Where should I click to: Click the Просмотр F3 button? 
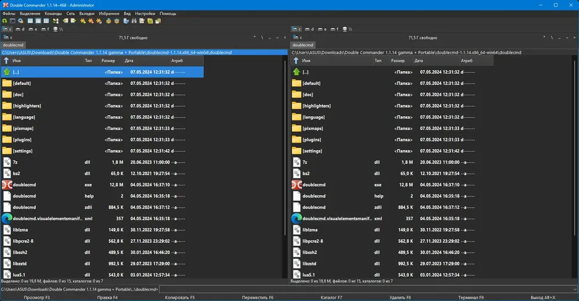coord(36,298)
